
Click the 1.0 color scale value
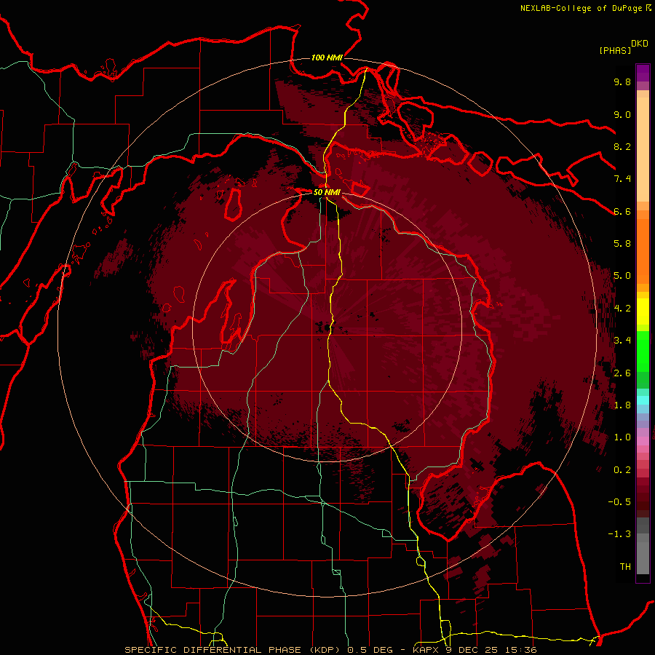point(622,437)
